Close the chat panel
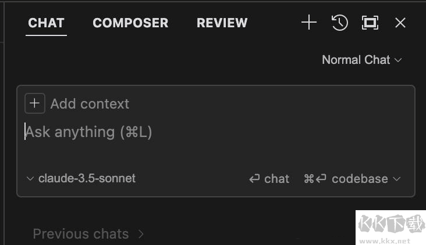 (400, 23)
